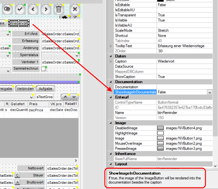Viewport: 218px width, 189px height.
Task: Expand the TooltipText property
Action: click(x=111, y=46)
